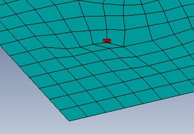Click the second quad along the left boundary from the tip
The width and height of the screenshot is (194, 134).
pyautogui.click(x=64, y=103)
